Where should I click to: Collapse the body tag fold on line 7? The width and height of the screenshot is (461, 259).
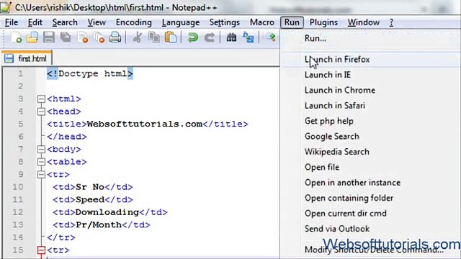tap(41, 149)
